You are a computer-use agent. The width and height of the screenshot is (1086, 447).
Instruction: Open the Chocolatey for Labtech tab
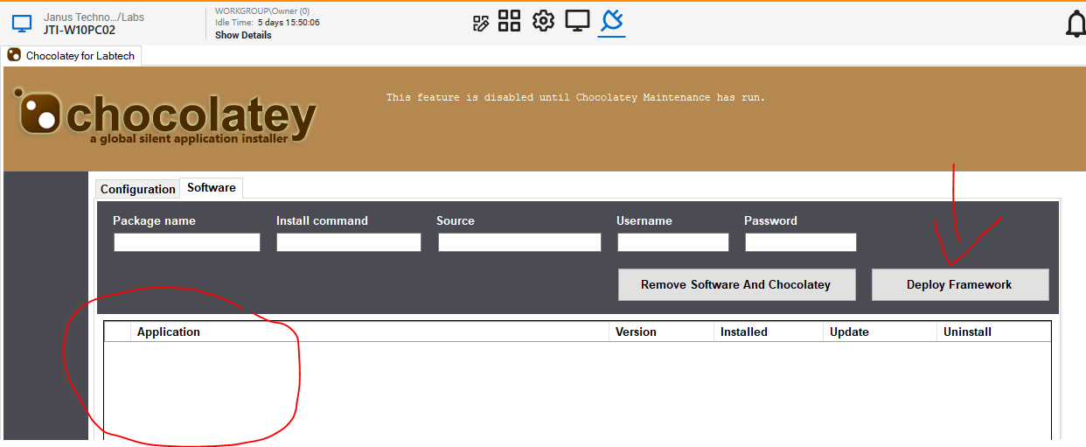coord(72,56)
